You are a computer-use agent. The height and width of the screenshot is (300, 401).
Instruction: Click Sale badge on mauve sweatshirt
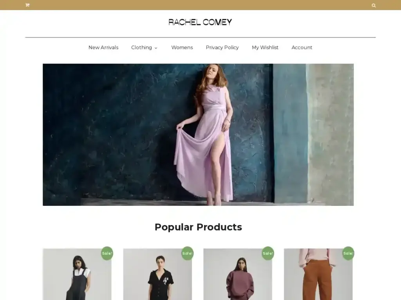(x=268, y=253)
